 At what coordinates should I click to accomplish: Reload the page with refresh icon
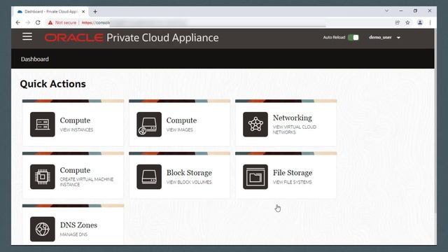pyautogui.click(x=38, y=22)
